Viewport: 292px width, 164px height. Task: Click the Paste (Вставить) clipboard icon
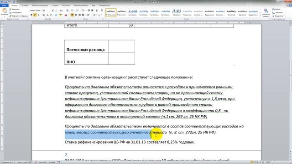tap(4, 11)
